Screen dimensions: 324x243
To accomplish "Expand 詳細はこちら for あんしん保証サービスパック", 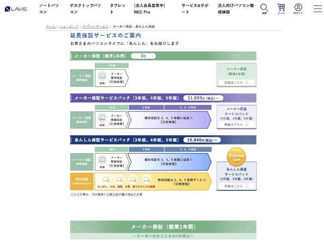I will point(237,186).
